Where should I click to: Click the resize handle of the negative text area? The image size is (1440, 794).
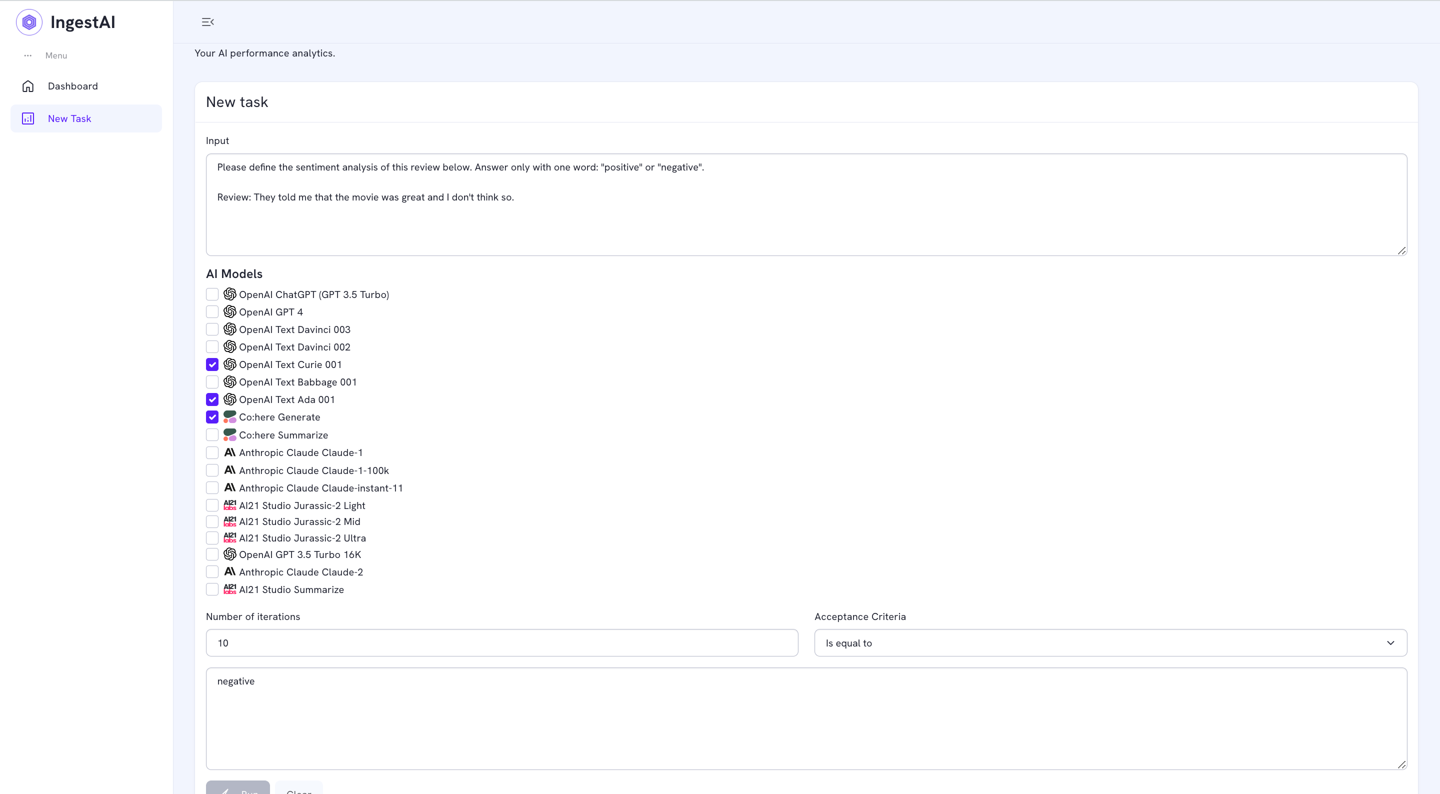[1401, 764]
